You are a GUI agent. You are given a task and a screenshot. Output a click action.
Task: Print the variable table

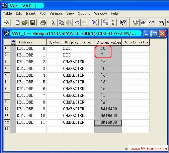coord(43,23)
